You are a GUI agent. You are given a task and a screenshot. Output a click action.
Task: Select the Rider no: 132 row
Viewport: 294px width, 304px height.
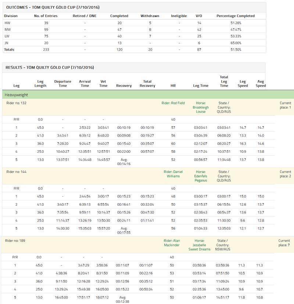click(x=17, y=103)
